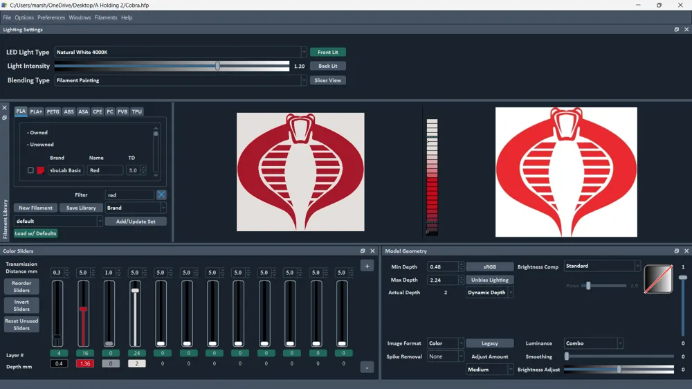692x389 pixels.
Task: Open the Help menu
Action: point(127,18)
